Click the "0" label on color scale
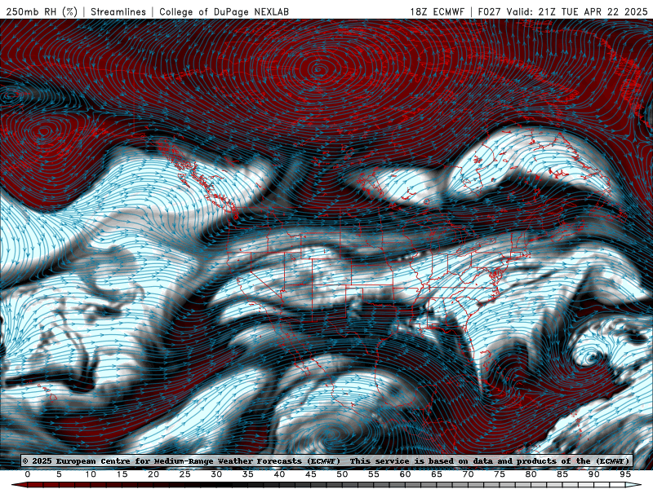This screenshot has height=489, width=653. [x=28, y=474]
